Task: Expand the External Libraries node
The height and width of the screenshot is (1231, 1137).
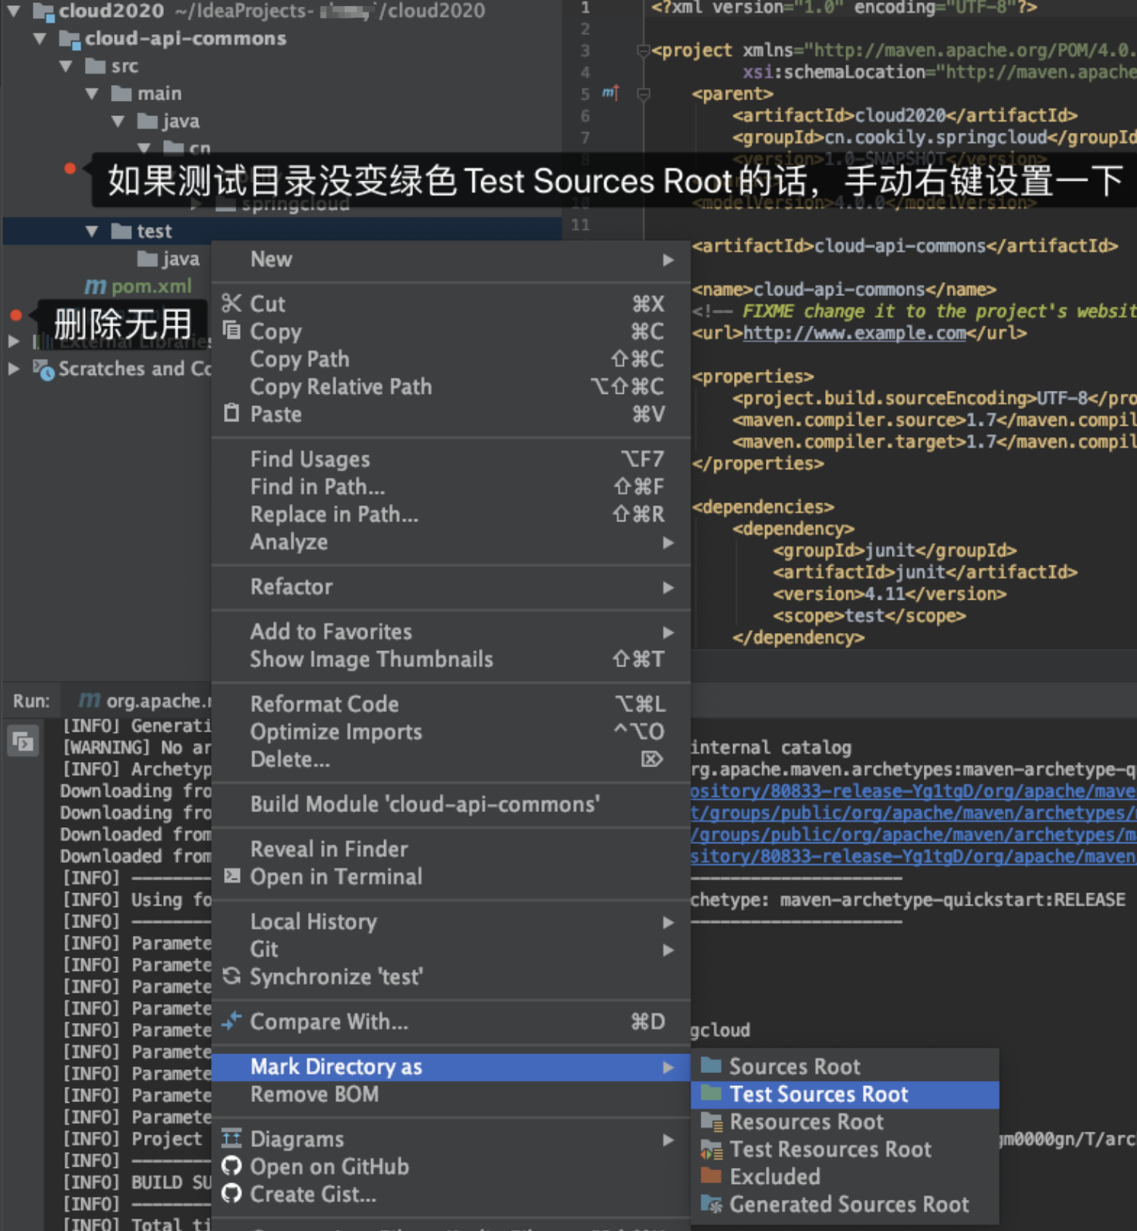Action: tap(14, 342)
